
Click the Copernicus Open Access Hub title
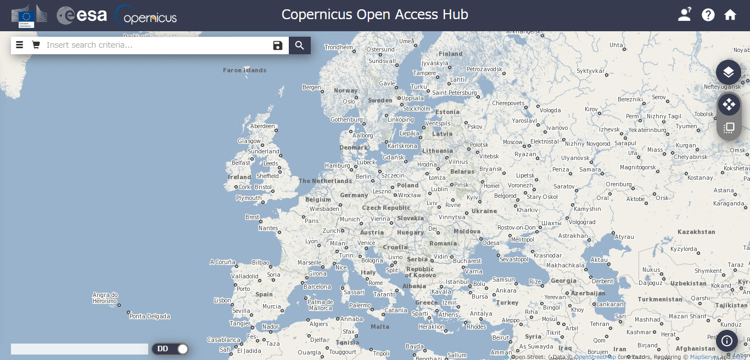pos(375,15)
